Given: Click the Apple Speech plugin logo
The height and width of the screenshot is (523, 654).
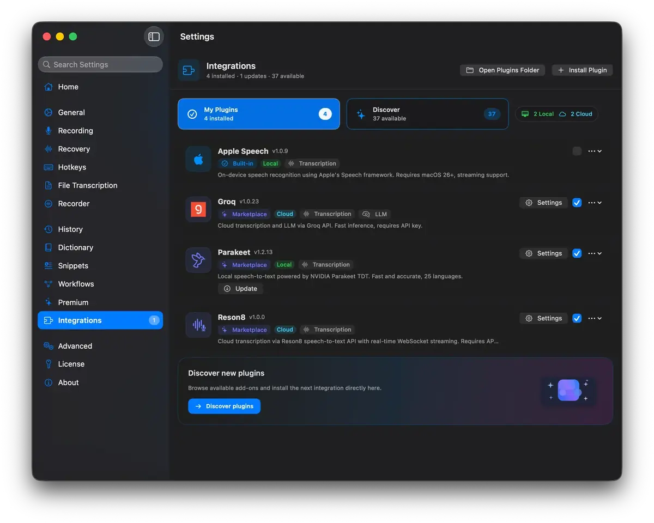Looking at the screenshot, I should click(198, 159).
